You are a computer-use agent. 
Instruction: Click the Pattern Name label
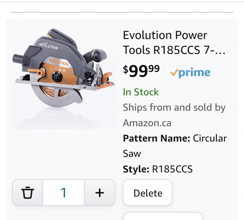pyautogui.click(x=157, y=138)
